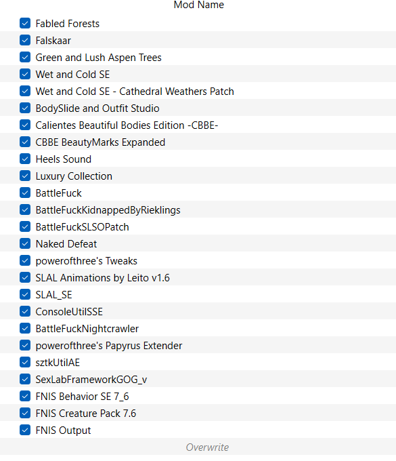The image size is (396, 461).
Task: Toggle the Falskaar mod checkbox
Action: click(x=25, y=40)
